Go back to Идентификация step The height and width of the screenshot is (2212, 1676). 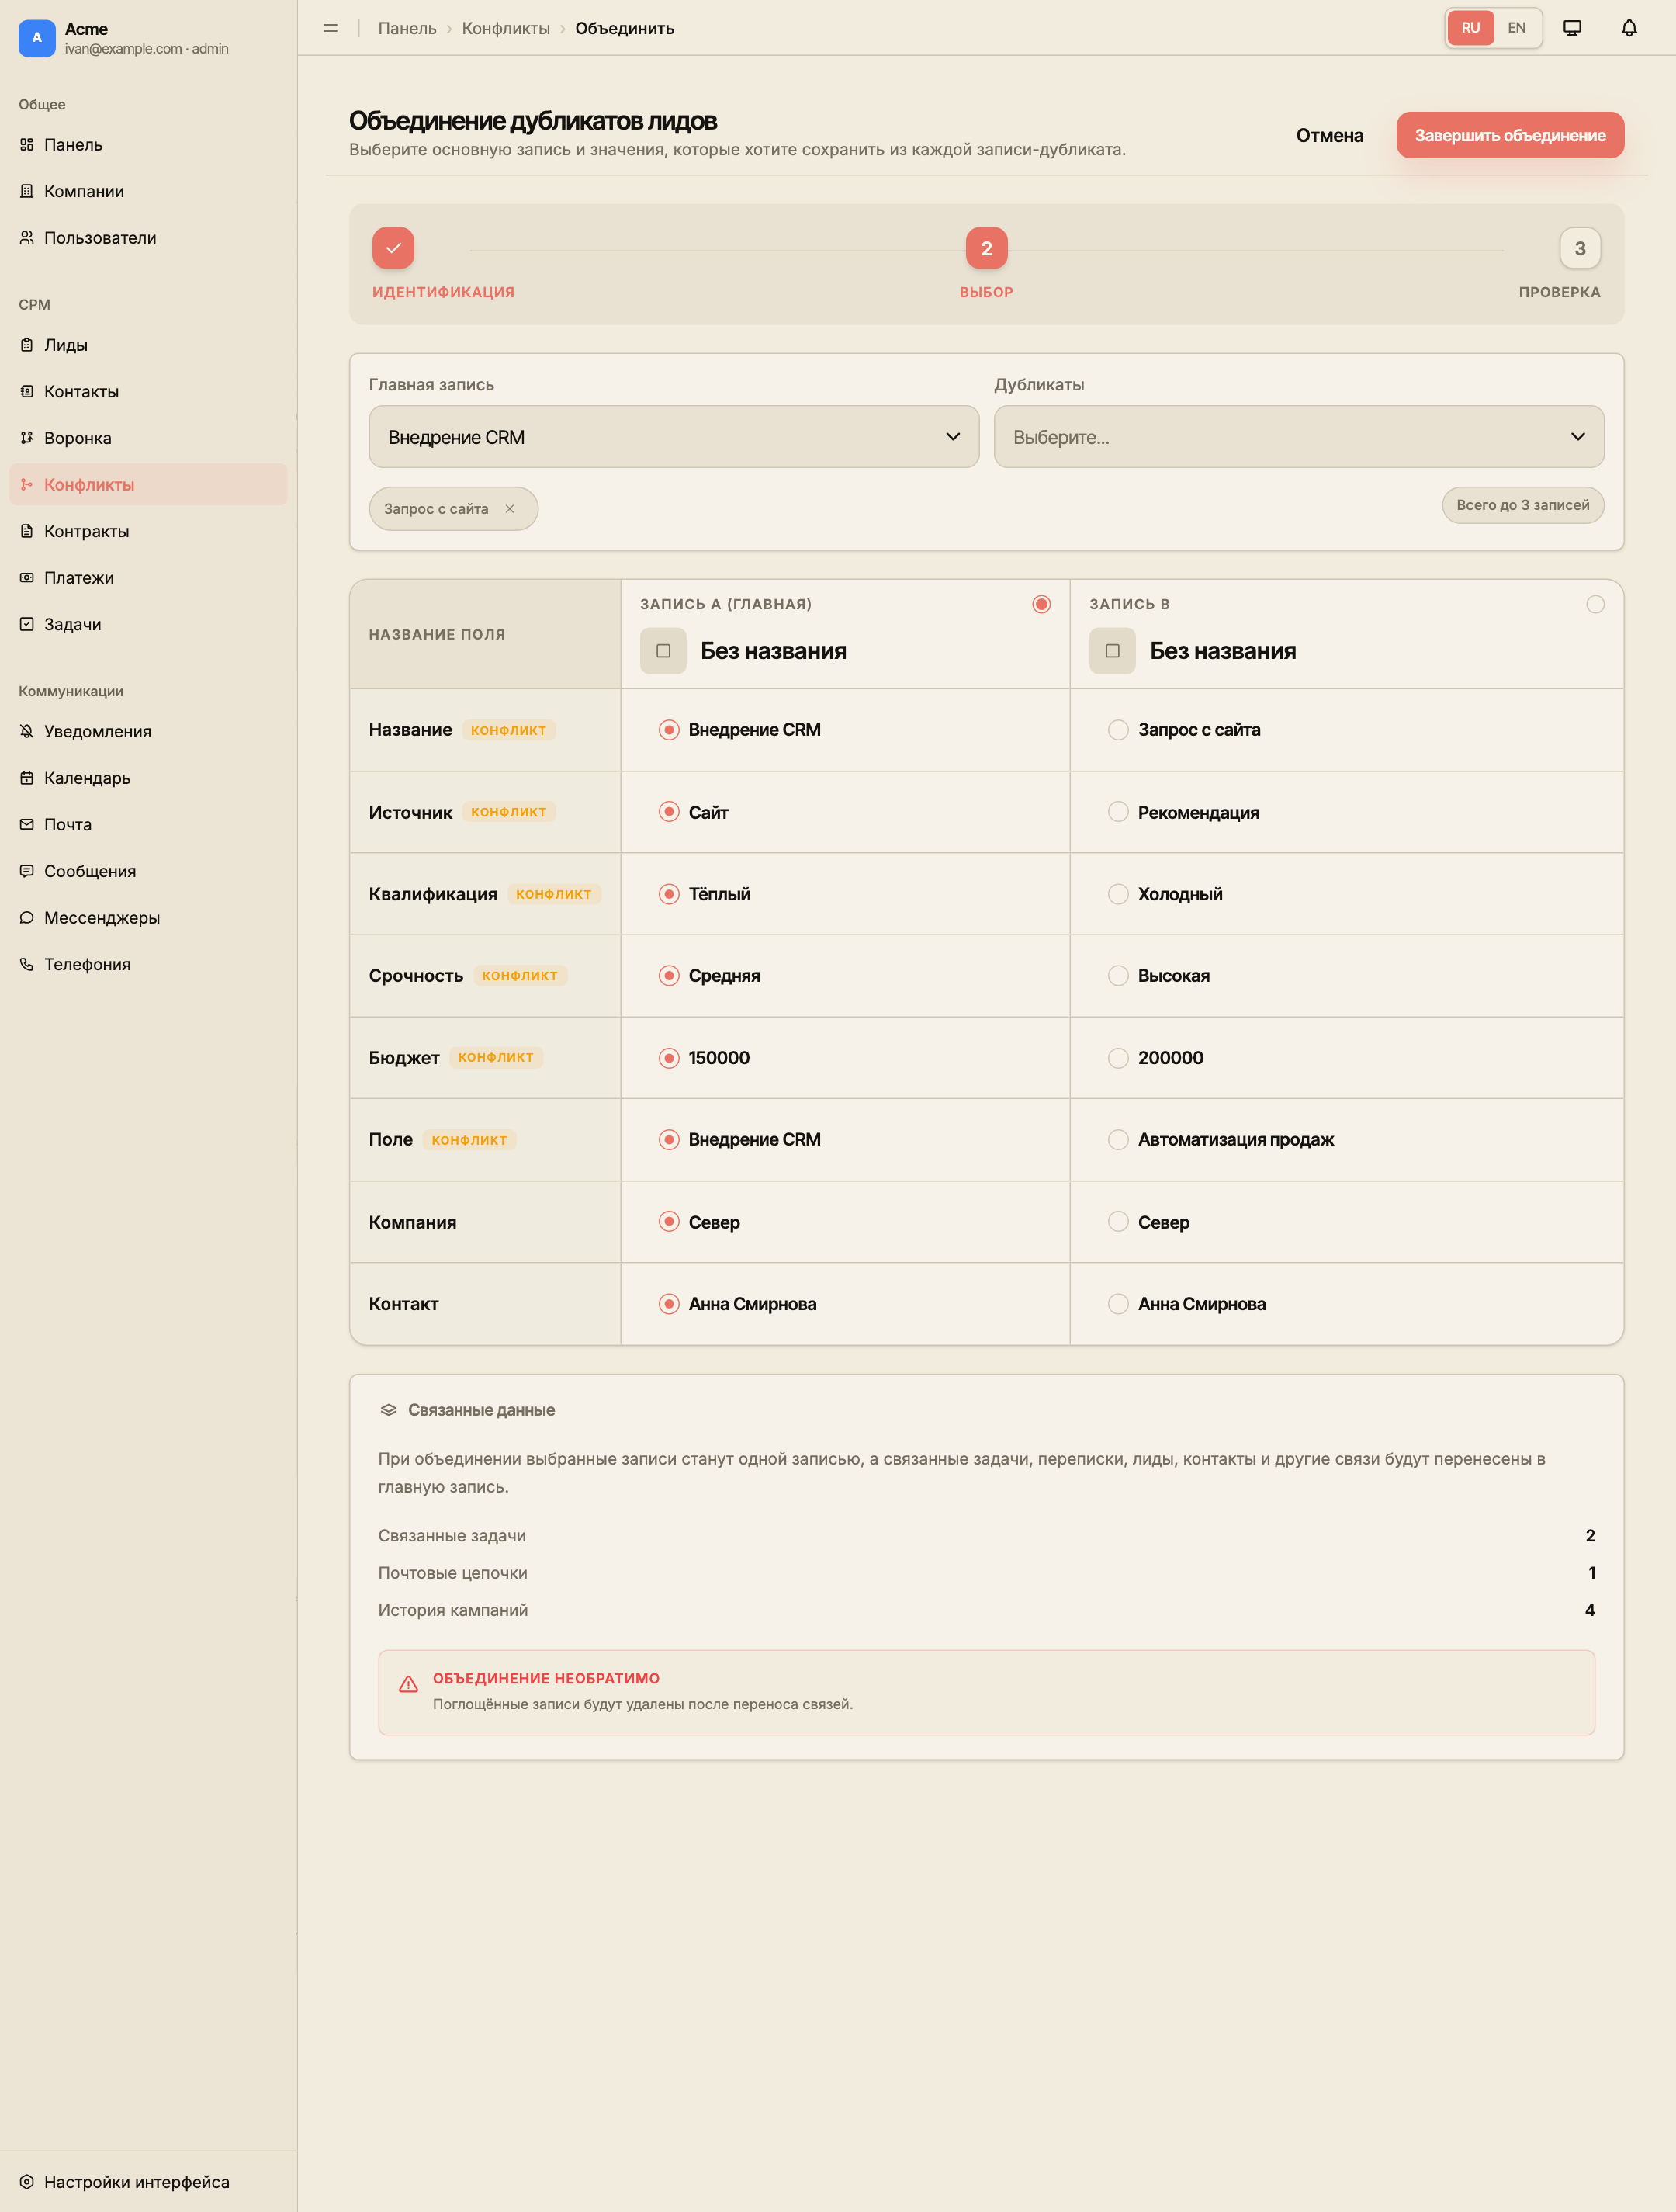click(393, 249)
